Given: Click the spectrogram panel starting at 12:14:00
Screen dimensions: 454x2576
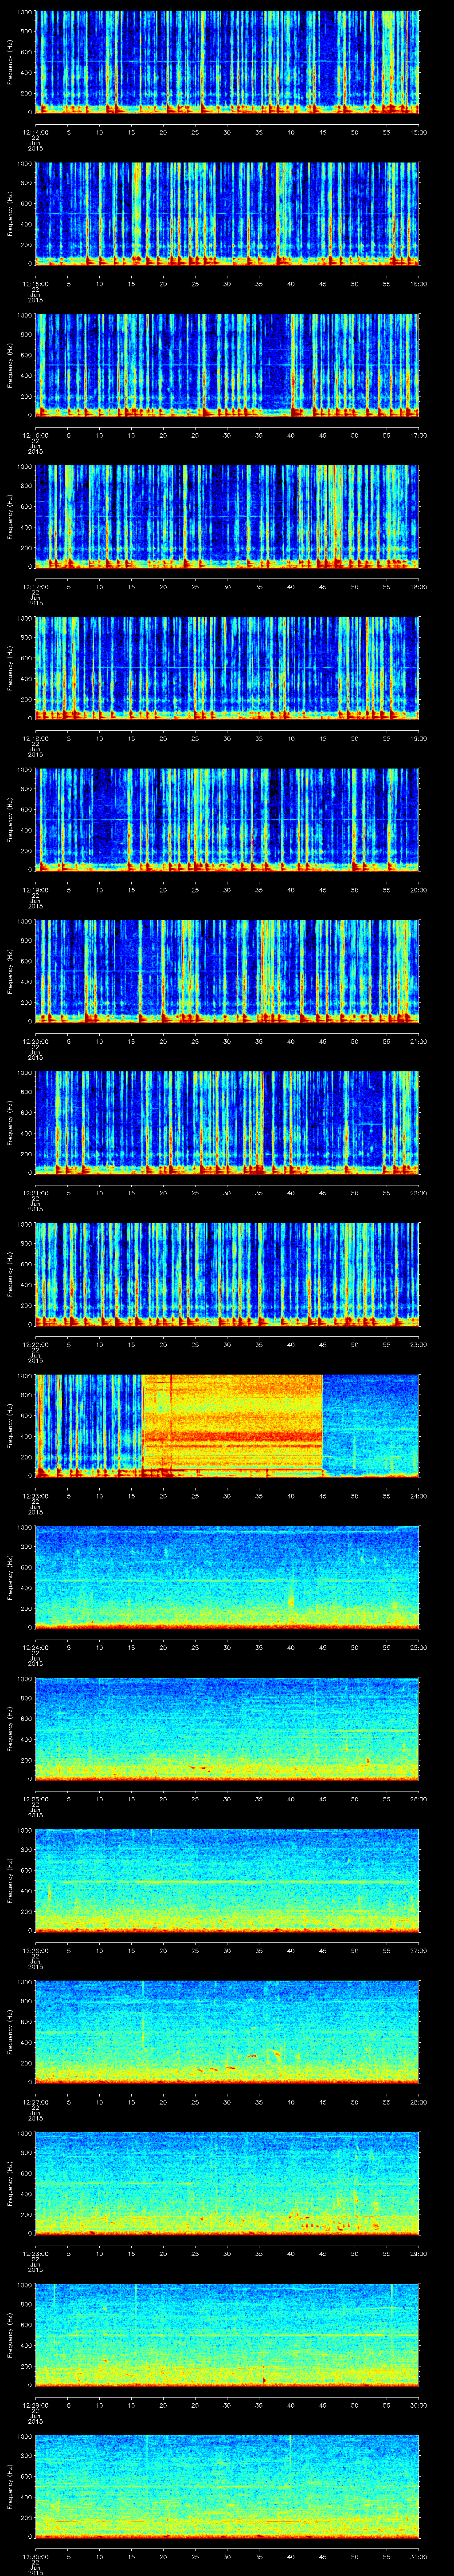Looking at the screenshot, I should pos(227,62).
